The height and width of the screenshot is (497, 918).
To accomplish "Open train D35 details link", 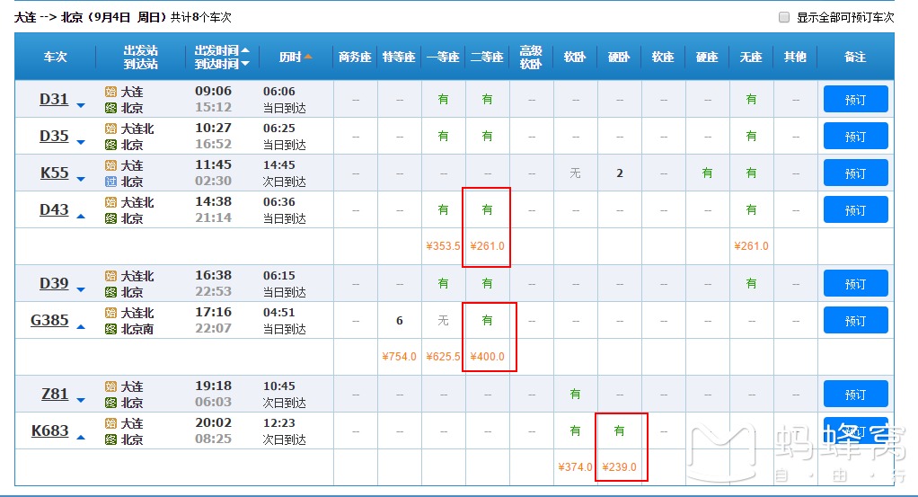I will pos(54,136).
